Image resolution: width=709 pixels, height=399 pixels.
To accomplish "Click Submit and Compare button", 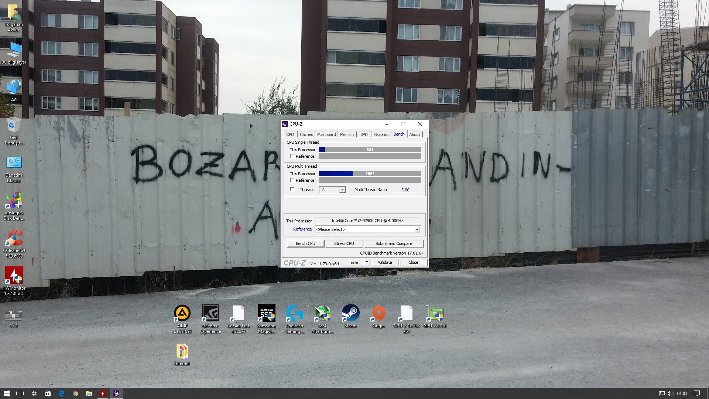I will (394, 243).
